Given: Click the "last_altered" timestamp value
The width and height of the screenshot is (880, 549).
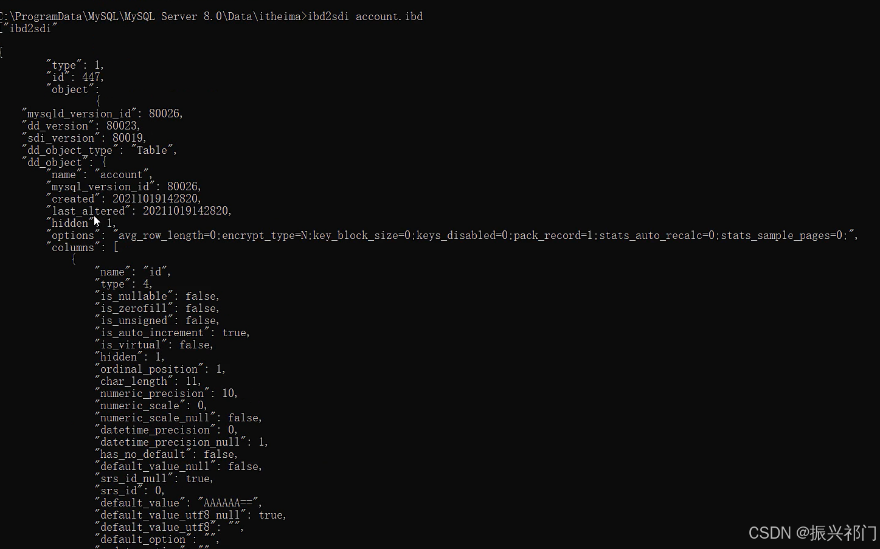Looking at the screenshot, I should (x=187, y=211).
